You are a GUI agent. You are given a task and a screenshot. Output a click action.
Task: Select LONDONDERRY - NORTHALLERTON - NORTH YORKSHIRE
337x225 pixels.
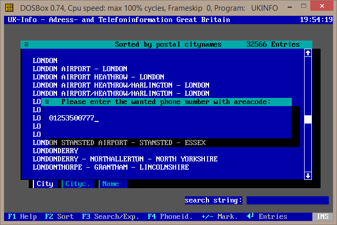[x=125, y=159]
